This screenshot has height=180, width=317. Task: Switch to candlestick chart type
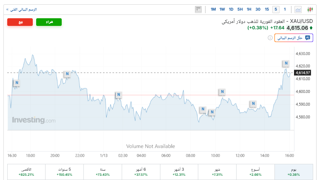pyautogui.click(x=310, y=9)
